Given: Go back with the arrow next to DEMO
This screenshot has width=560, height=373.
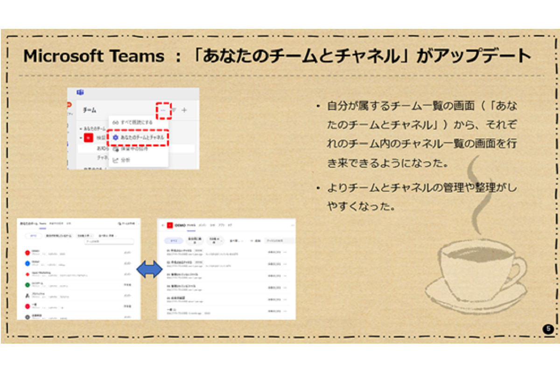Looking at the screenshot, I should point(163,225).
